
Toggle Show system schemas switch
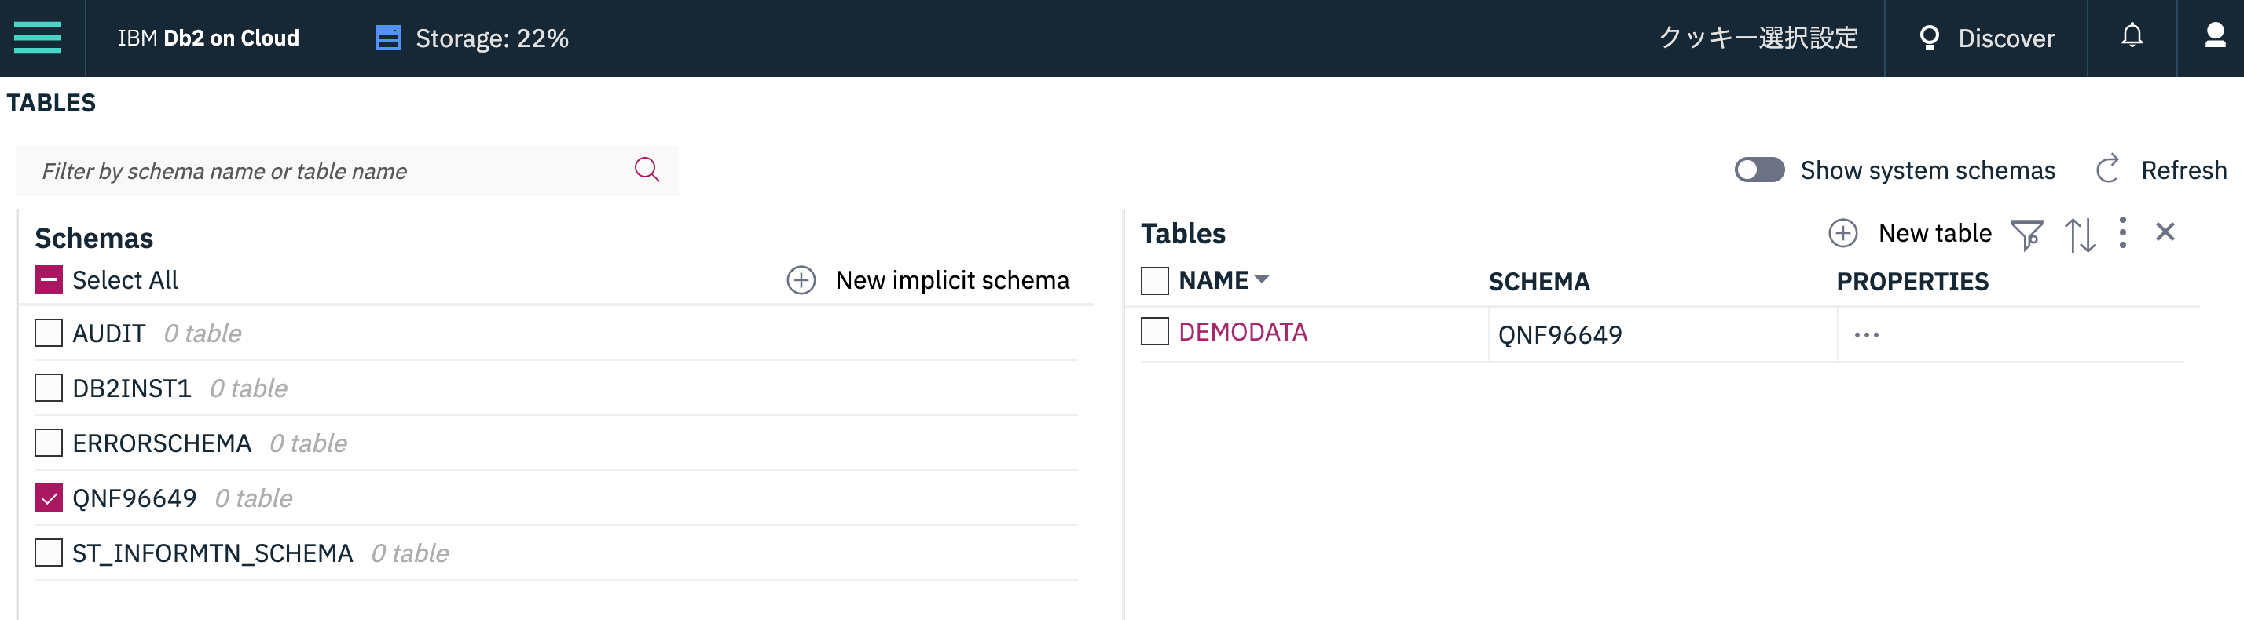1758,170
